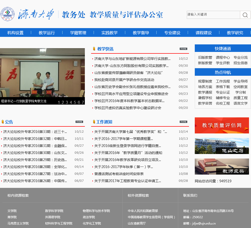Open 学分制 in 热点导航
Screen dimensions: 251x228
241,92
